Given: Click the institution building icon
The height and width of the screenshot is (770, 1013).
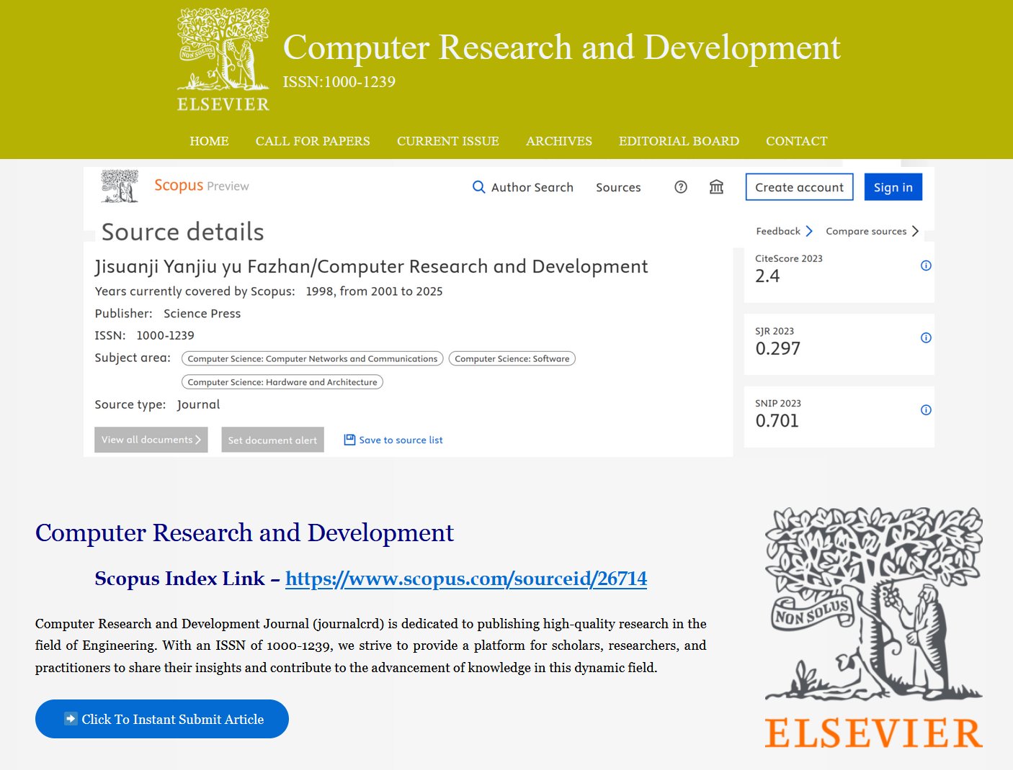Looking at the screenshot, I should (716, 187).
